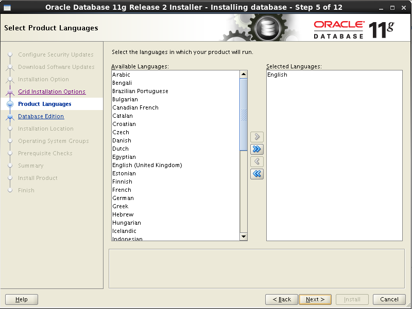The image size is (412, 309).
Task: Click the Cancel button
Action: click(389, 299)
